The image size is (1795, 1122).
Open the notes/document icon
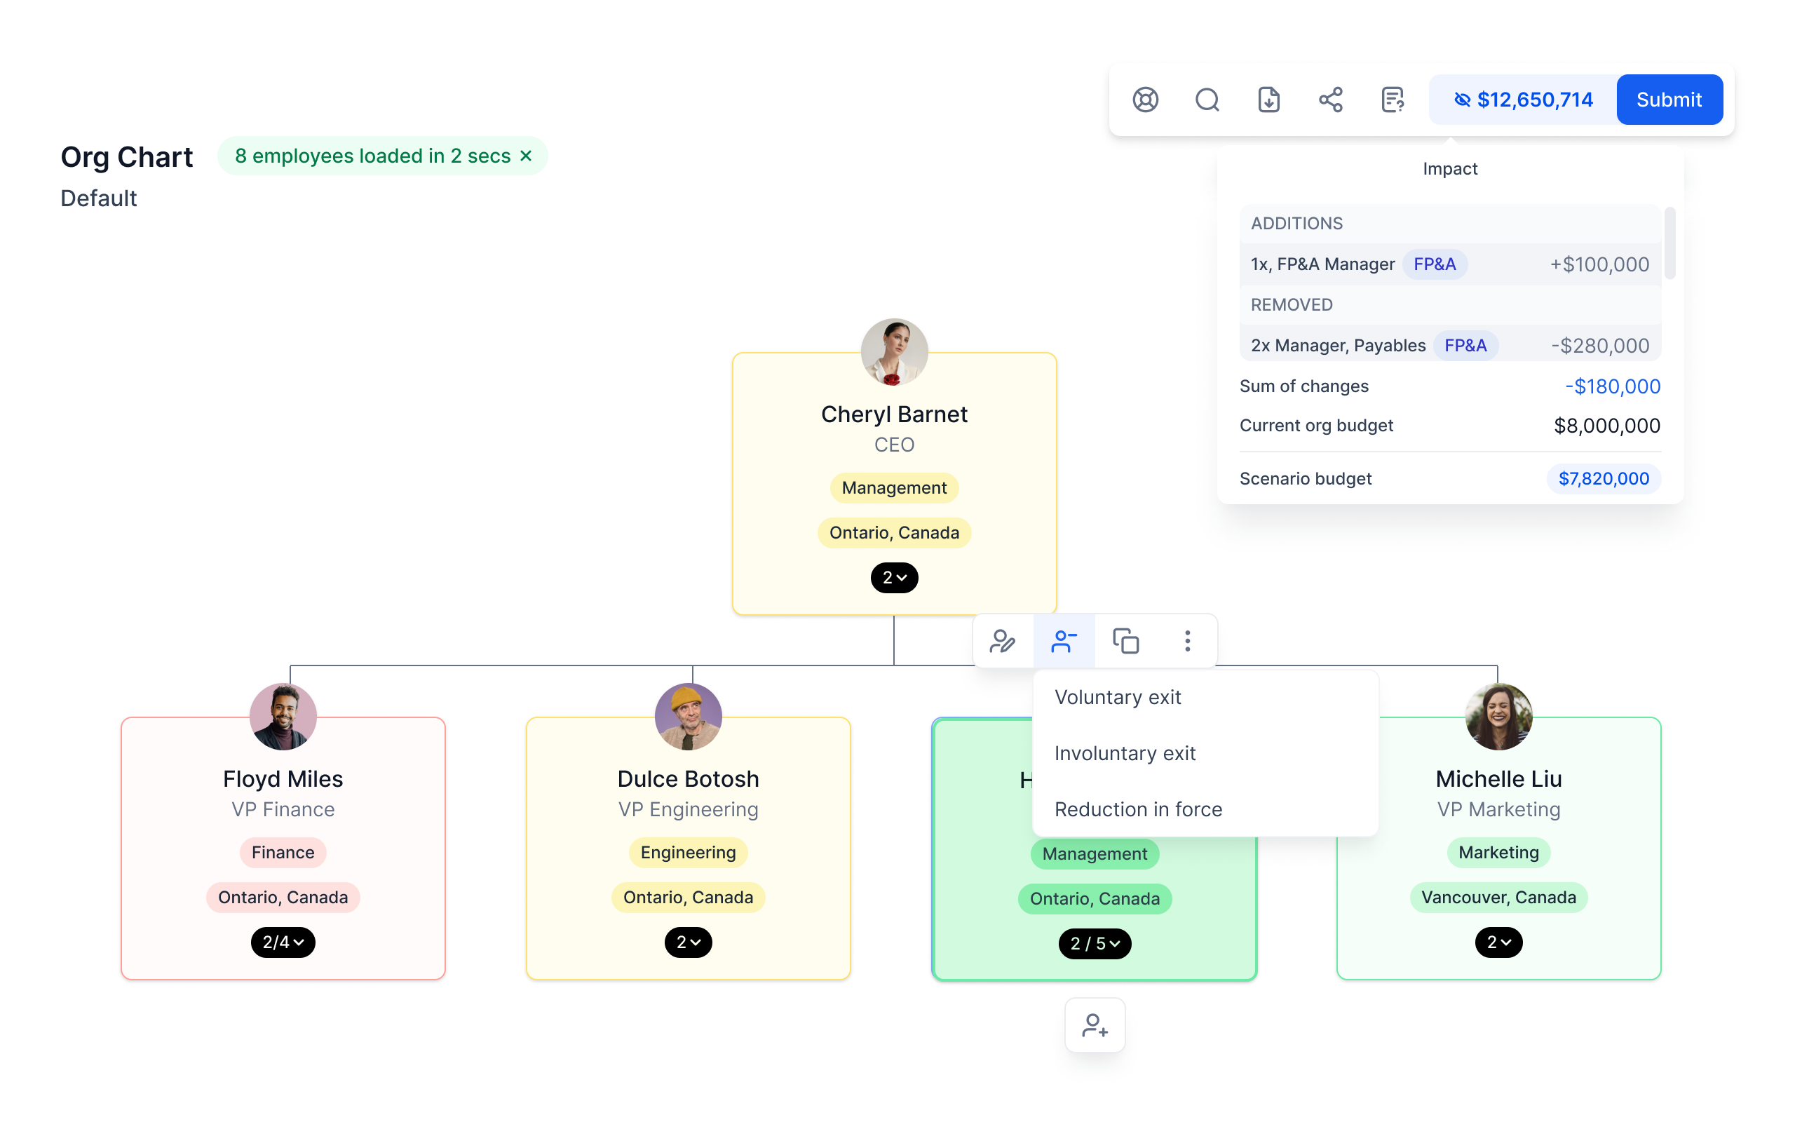pos(1393,100)
